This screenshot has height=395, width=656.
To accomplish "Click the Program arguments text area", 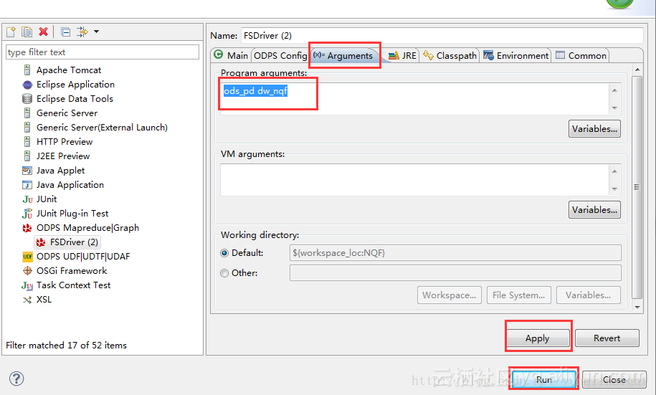I will [415, 99].
